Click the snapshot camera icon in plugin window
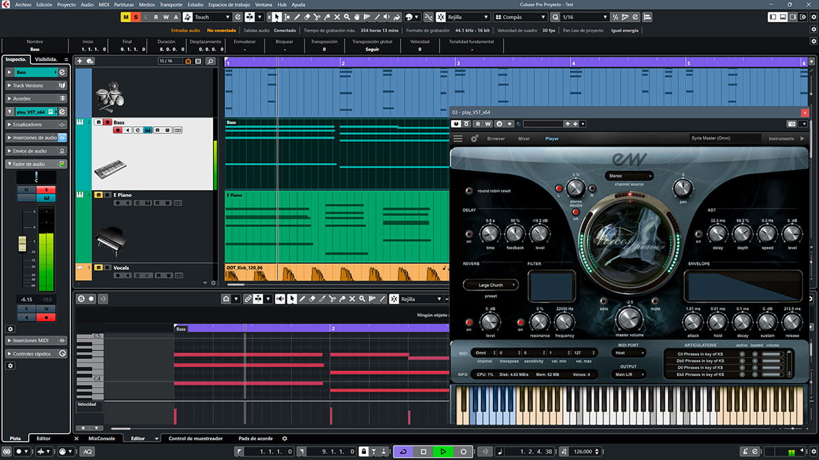This screenshot has width=819, height=460. [792, 124]
